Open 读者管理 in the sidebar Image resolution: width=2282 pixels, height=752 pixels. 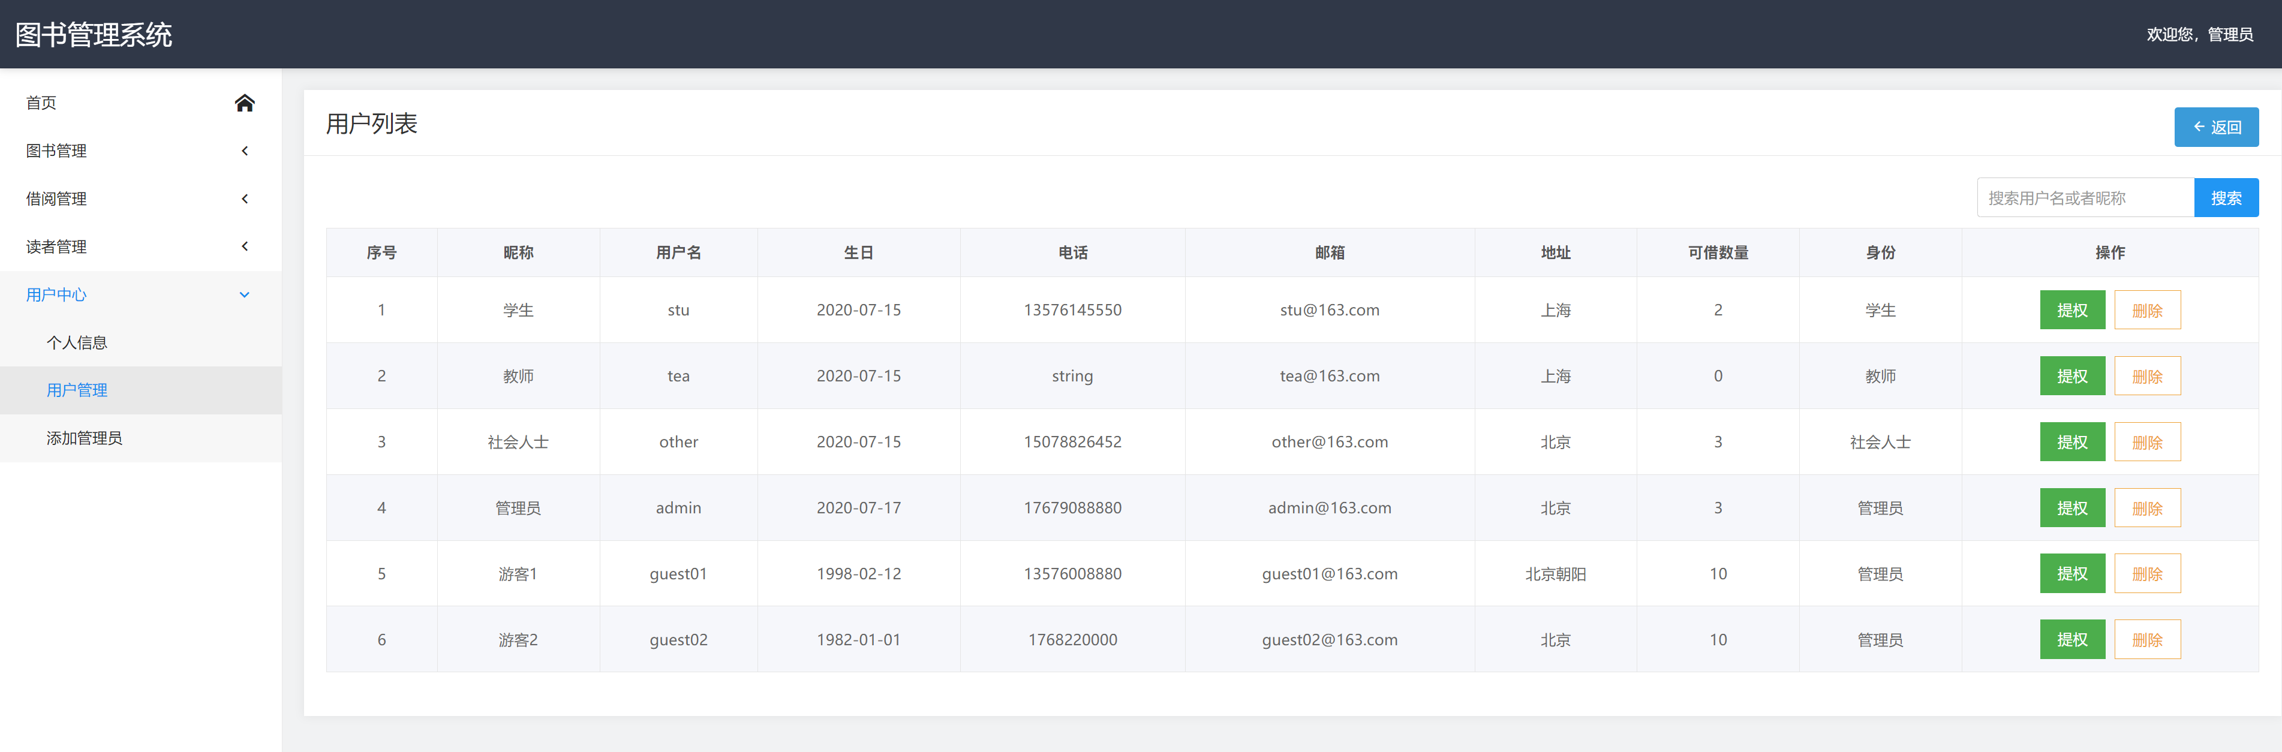click(x=141, y=246)
